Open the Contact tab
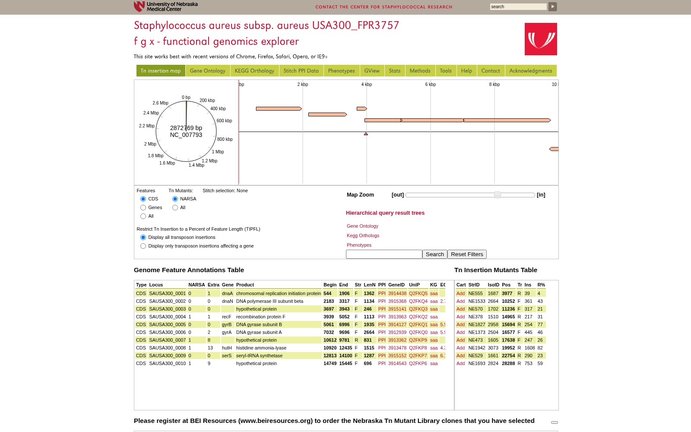691x432 pixels. tap(491, 71)
